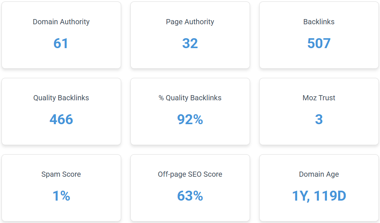
Task: Click the % Quality Backlinks label
Action: pos(190,98)
